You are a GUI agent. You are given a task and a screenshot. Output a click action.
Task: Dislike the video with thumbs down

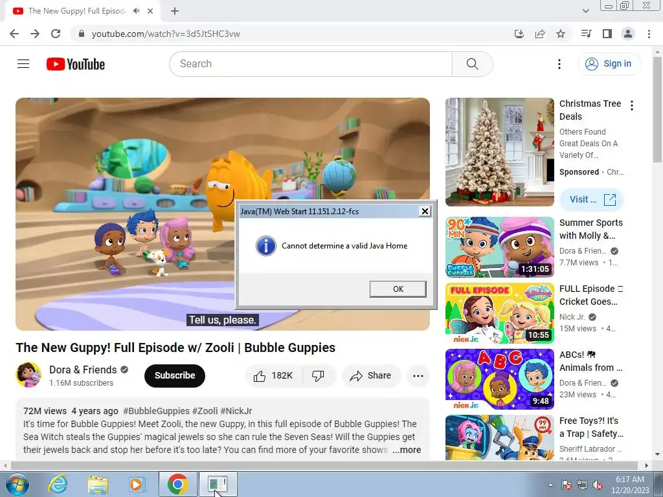point(318,376)
